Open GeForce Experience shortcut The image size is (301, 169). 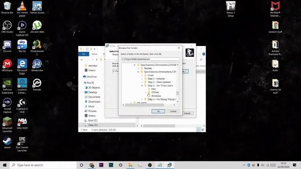(x=7, y=86)
